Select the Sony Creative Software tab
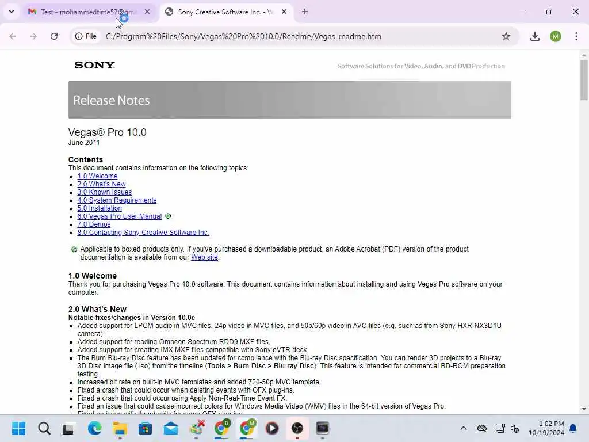589x442 pixels. tap(225, 12)
